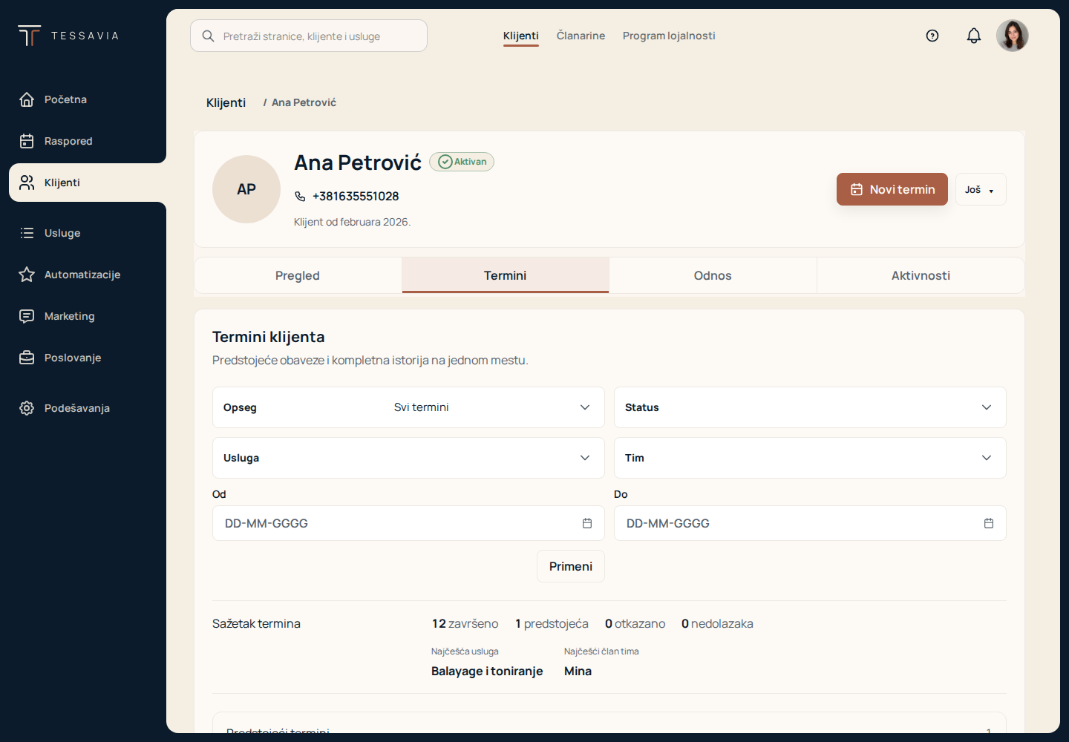Click the Tessavia logo icon
The height and width of the screenshot is (742, 1069).
pos(29,36)
